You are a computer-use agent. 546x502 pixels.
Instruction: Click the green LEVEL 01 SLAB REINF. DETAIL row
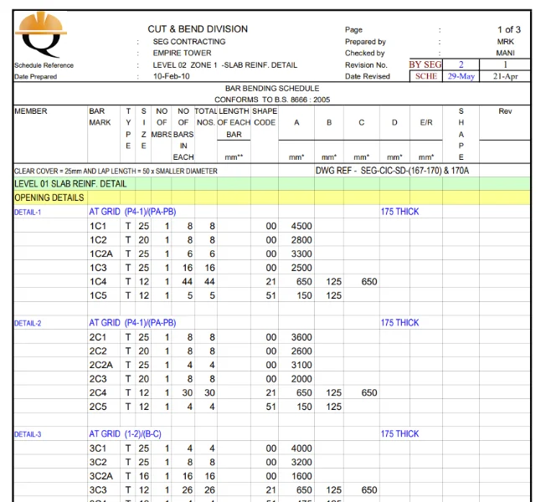[272, 184]
